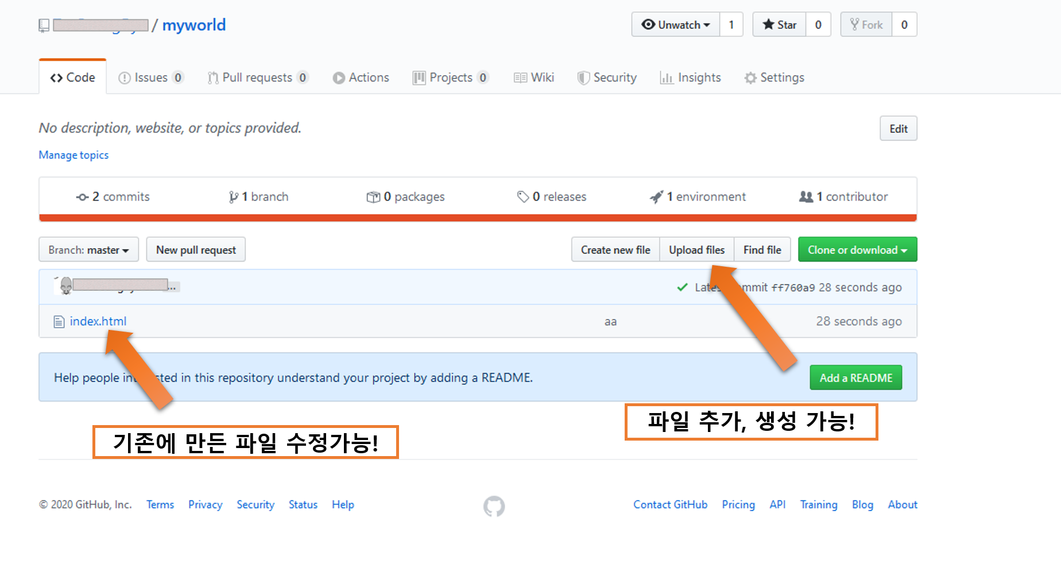Open the Training footer link
The height and width of the screenshot is (580, 1061).
click(819, 504)
